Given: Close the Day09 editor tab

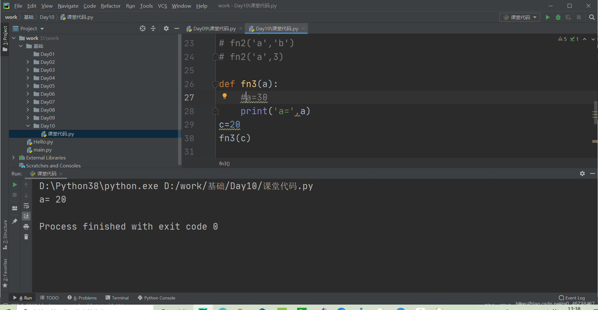Looking at the screenshot, I should (241, 28).
